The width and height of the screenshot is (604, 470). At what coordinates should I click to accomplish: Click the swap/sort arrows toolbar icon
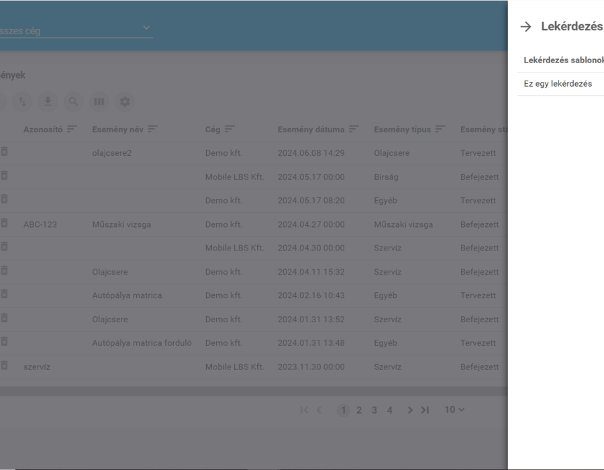coord(22,101)
